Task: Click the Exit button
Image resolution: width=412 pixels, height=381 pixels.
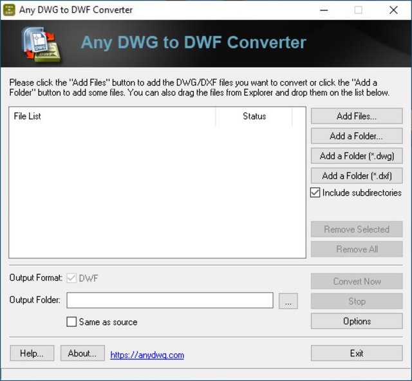Action: [x=357, y=353]
